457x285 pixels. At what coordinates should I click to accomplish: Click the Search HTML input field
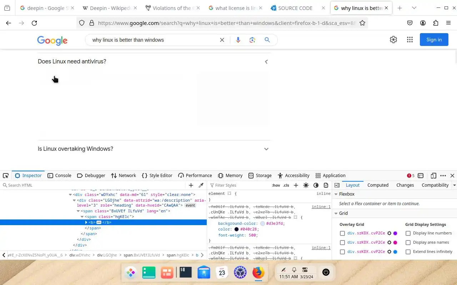(95, 185)
